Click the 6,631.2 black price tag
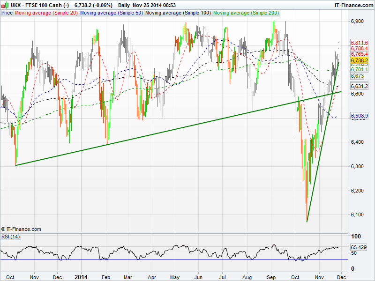This screenshot has width=375, height=281. point(360,86)
